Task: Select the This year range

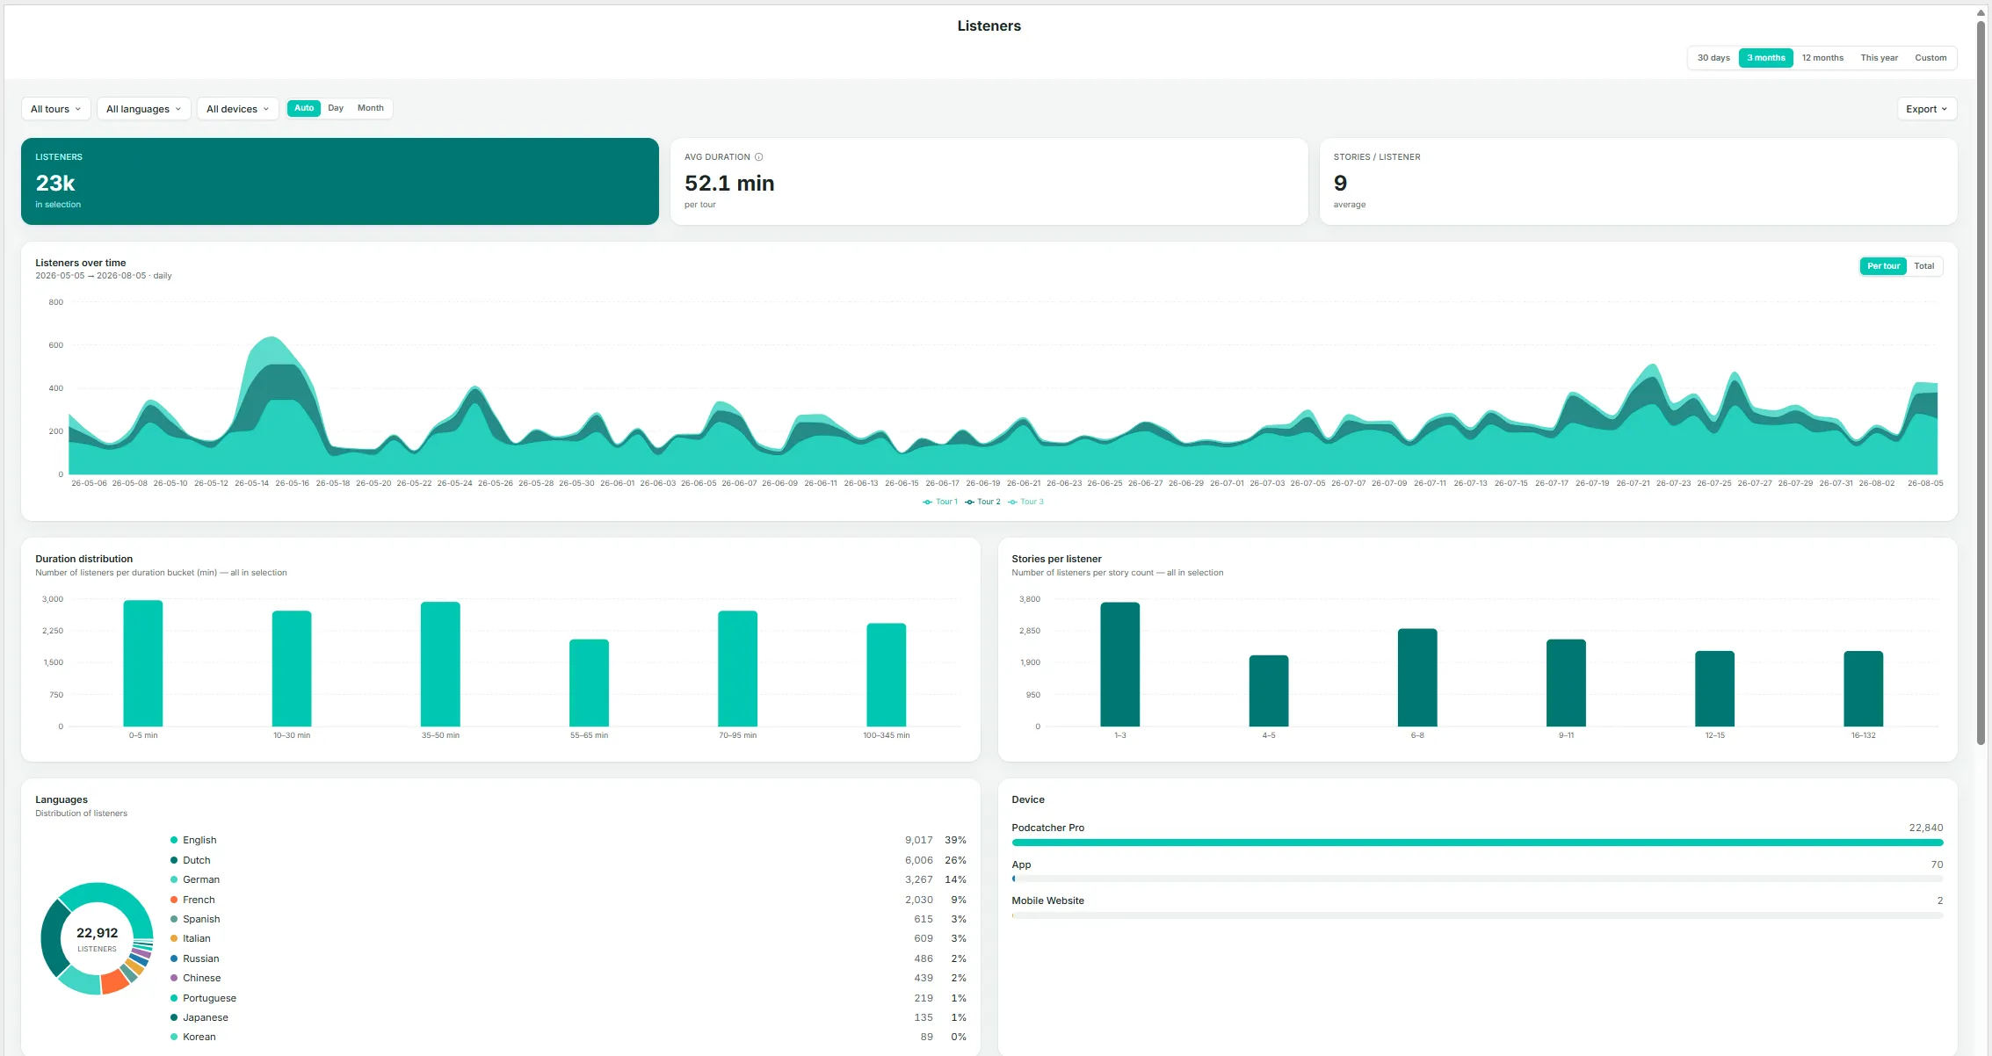Action: [1879, 58]
